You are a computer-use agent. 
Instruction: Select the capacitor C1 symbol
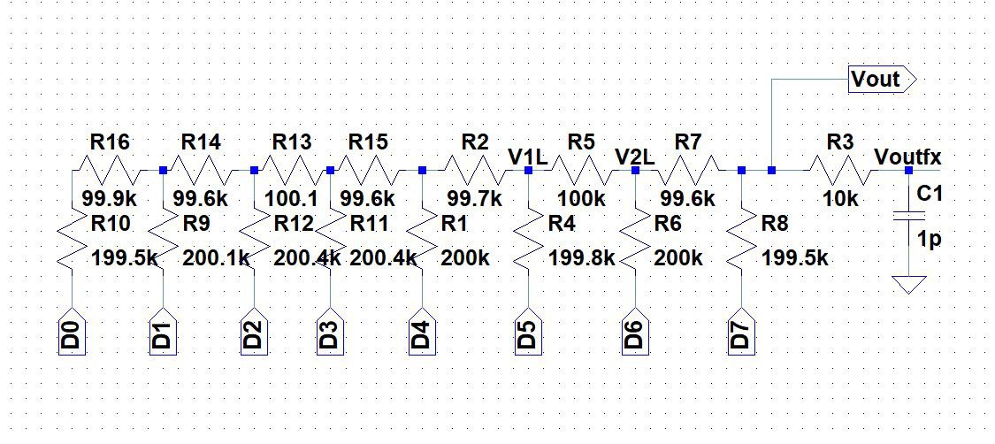(908, 216)
